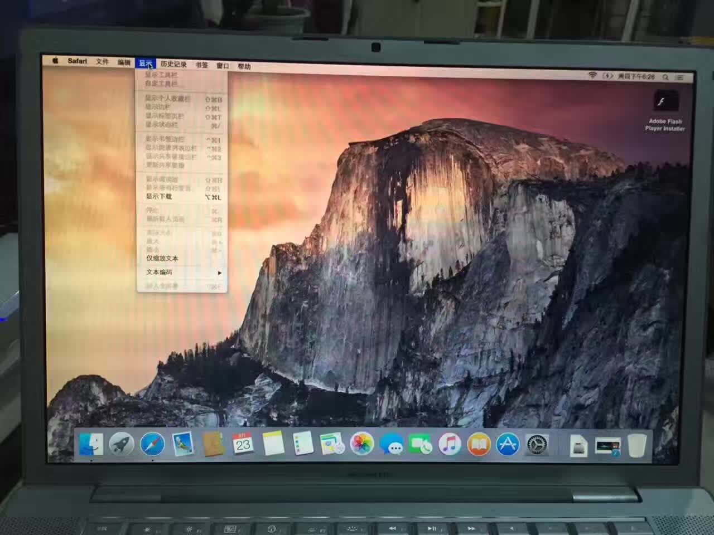Open System Preferences gear in dock
The image size is (714, 535).
537,445
